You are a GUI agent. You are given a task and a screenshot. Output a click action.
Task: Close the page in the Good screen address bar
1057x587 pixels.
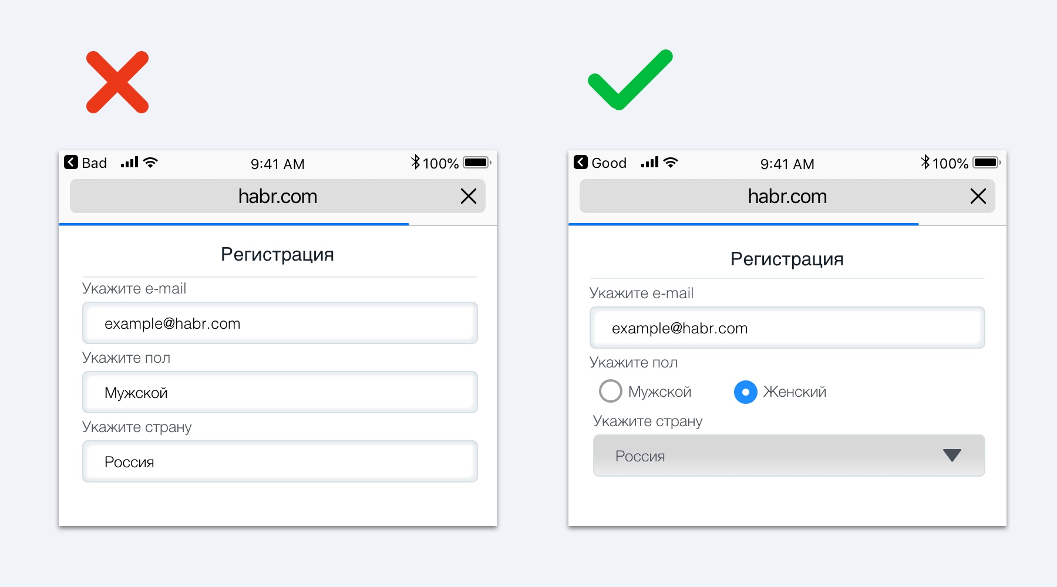(978, 196)
